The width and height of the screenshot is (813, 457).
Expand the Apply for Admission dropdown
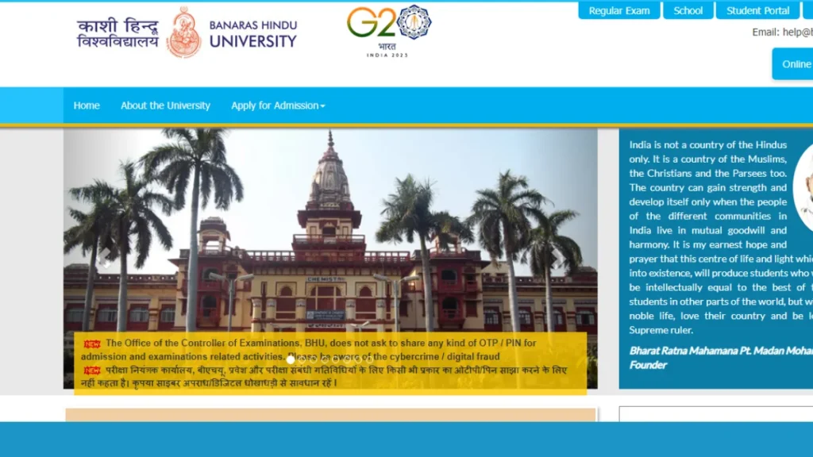[x=278, y=106]
